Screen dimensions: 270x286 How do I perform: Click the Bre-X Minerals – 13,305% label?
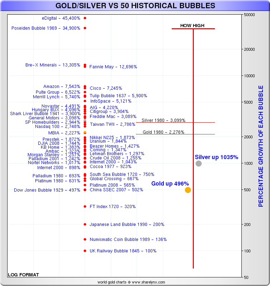[x=53, y=65]
